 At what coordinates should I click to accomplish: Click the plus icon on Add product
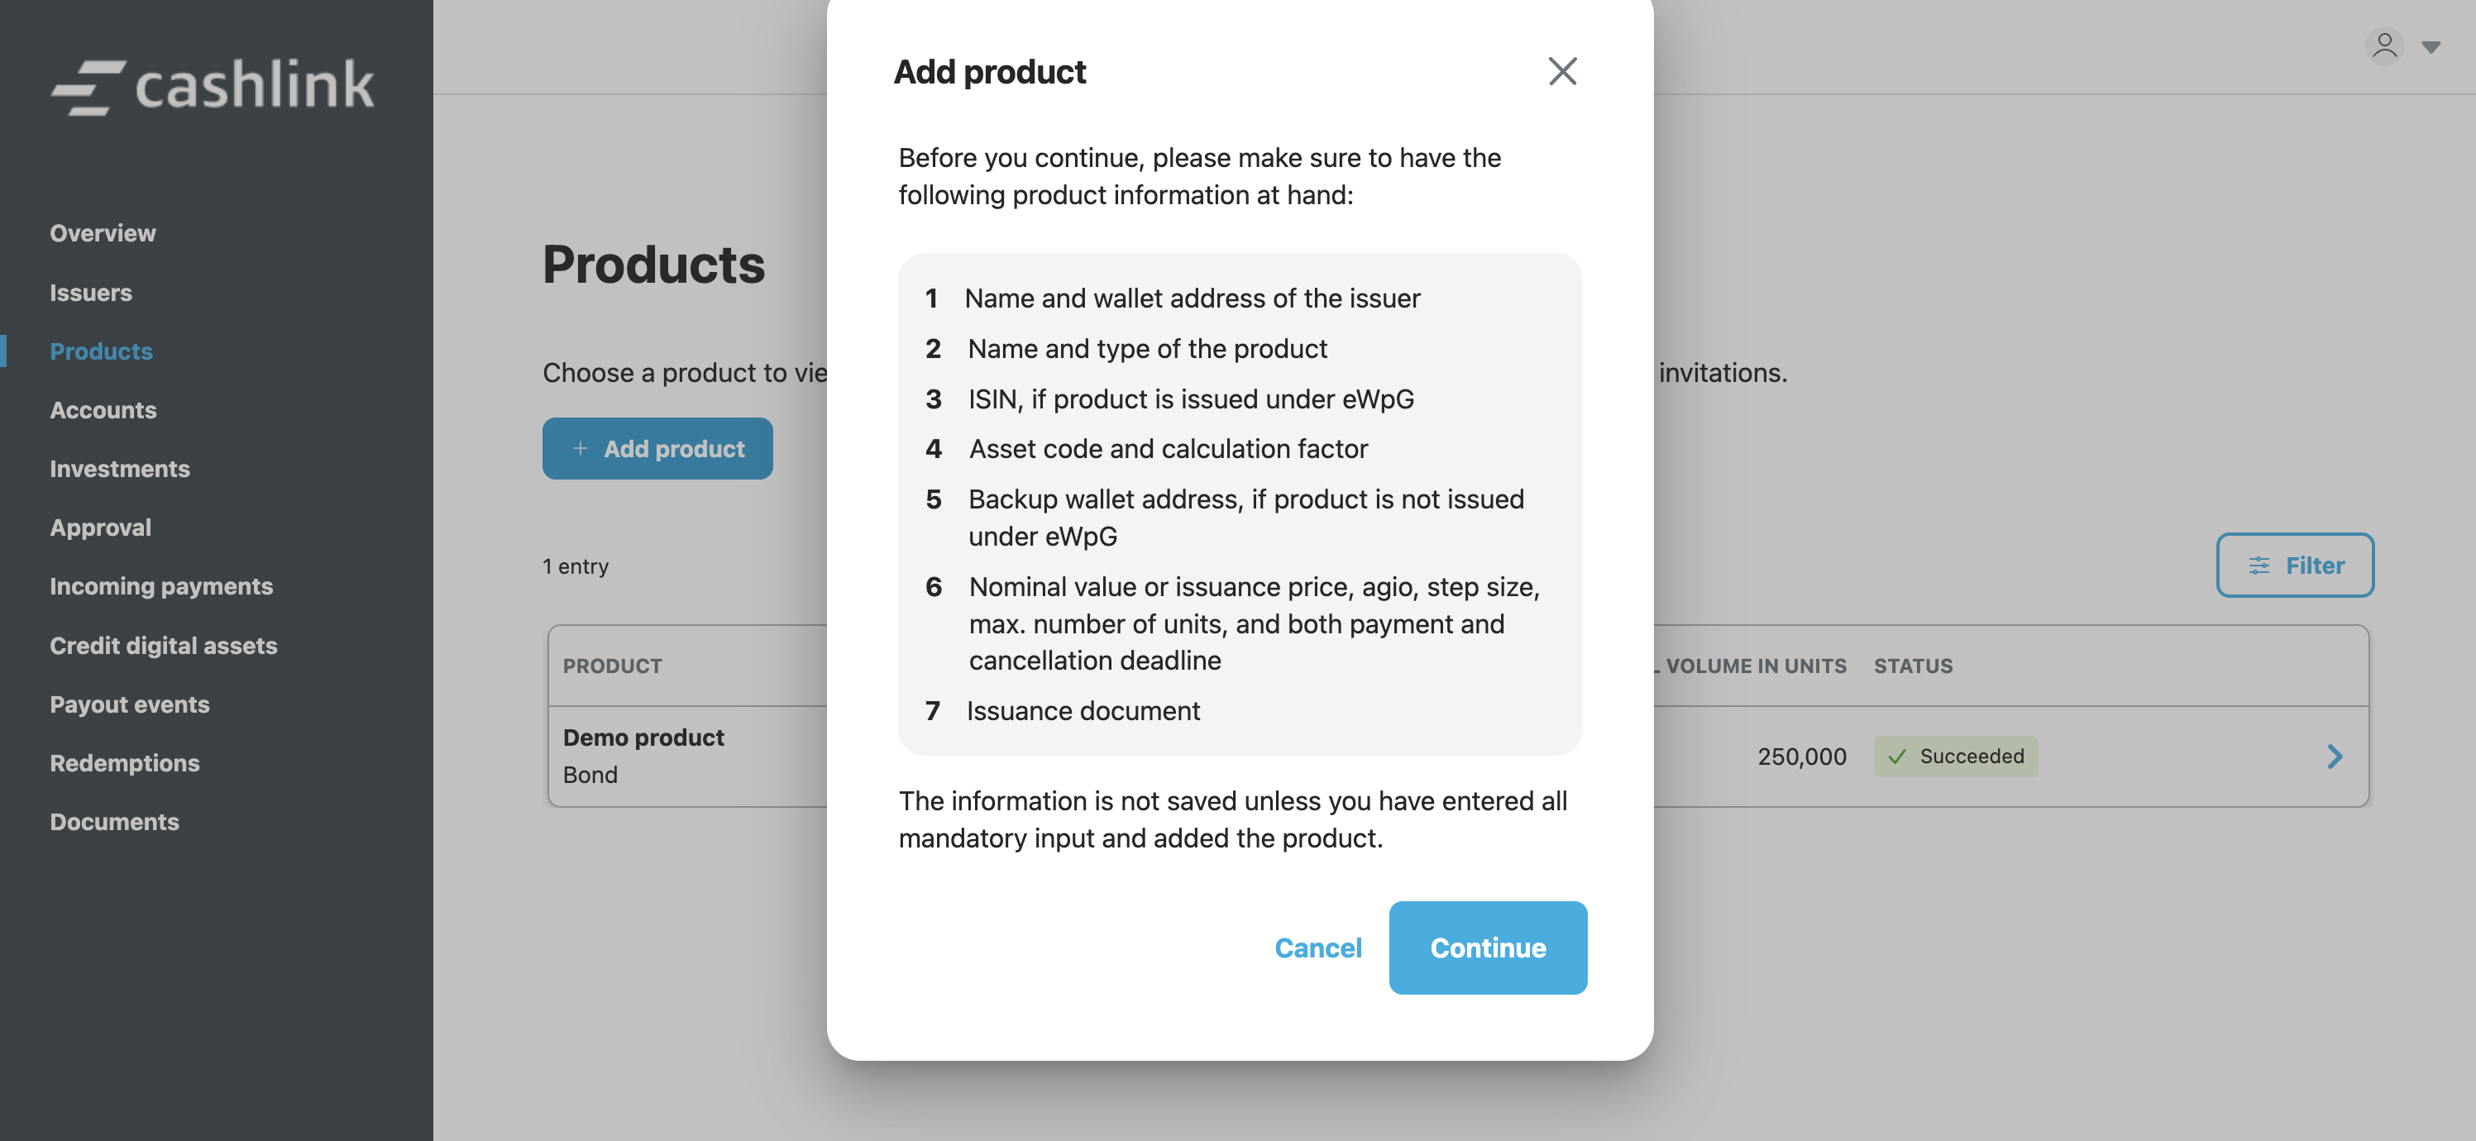point(581,449)
